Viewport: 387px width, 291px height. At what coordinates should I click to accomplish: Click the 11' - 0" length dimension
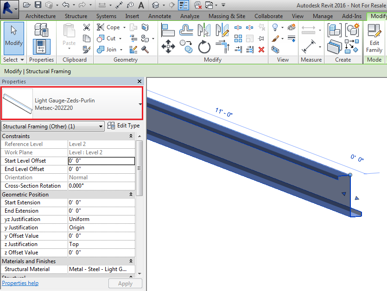(x=223, y=113)
